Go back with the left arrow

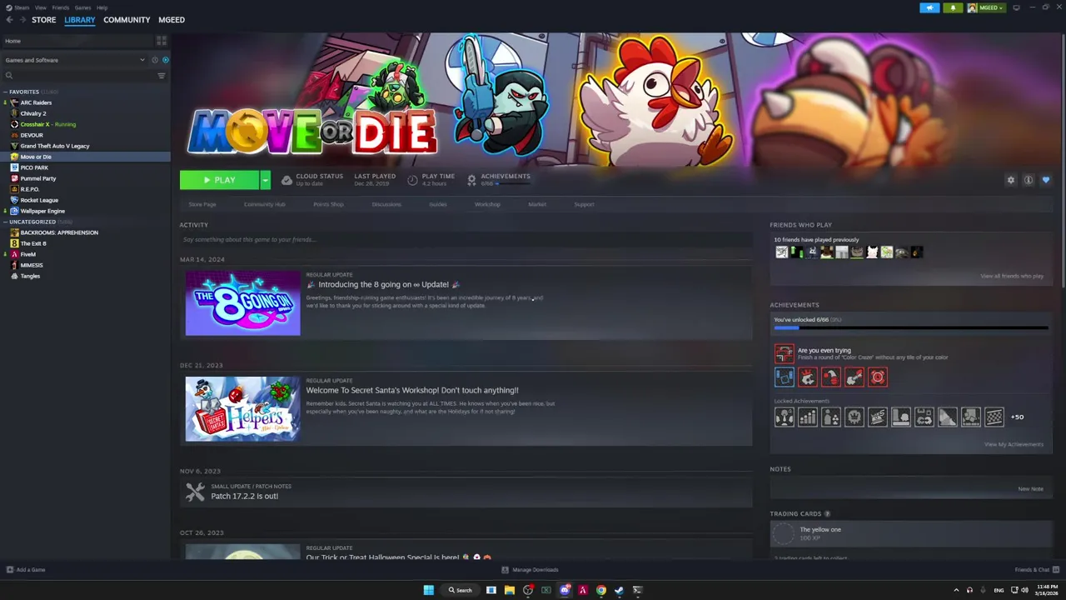(x=9, y=19)
